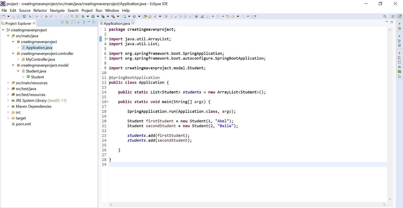Minimize the Project Explorer view

(89, 22)
